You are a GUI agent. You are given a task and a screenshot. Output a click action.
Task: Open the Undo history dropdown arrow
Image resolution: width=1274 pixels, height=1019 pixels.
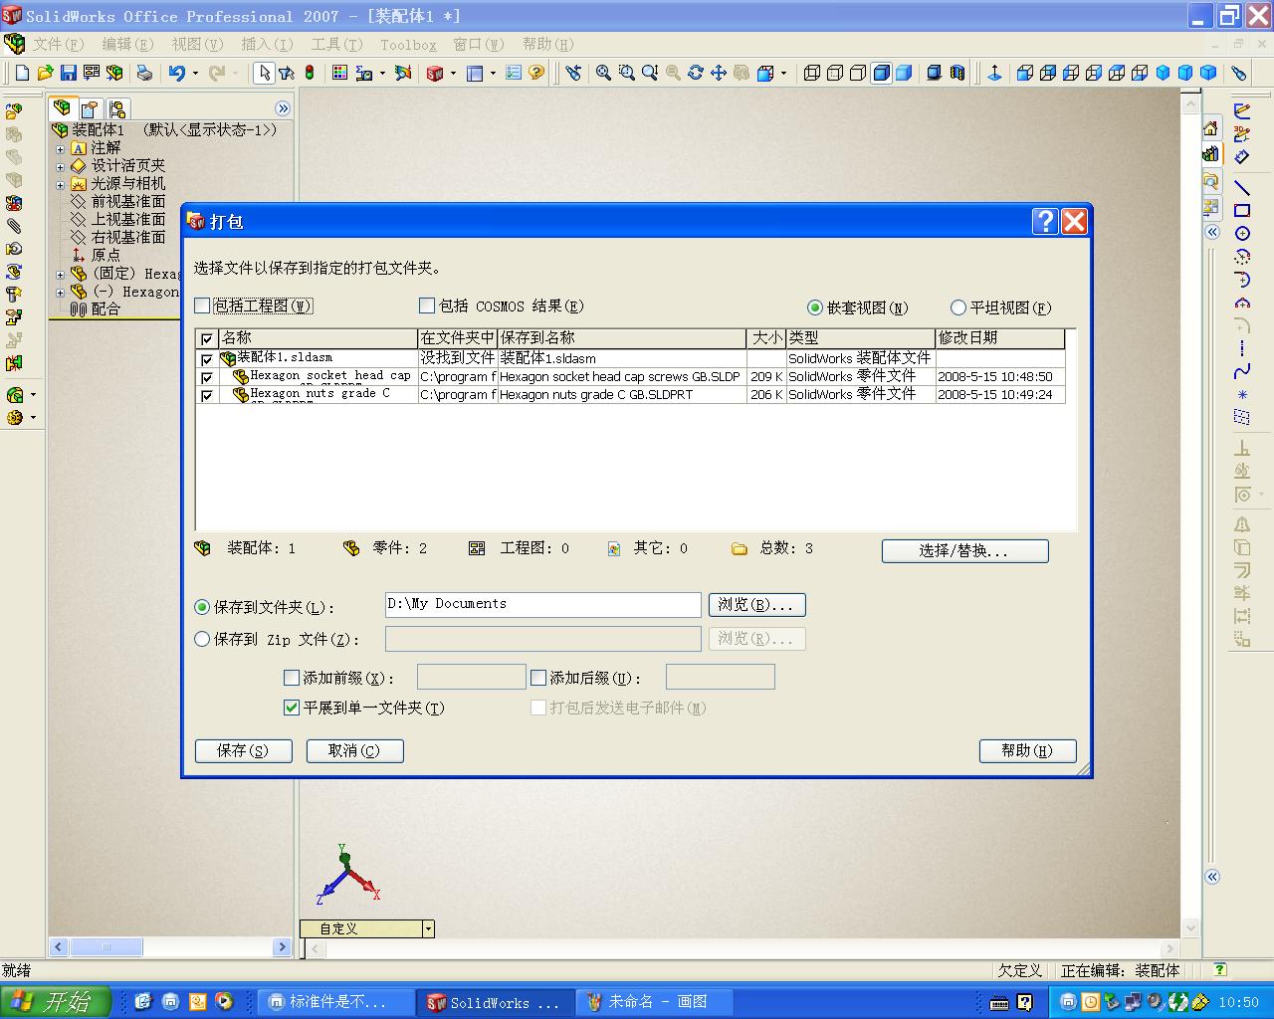(195, 73)
